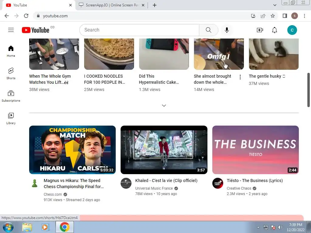This screenshot has height=233, width=311.
Task: Switch to the YouTube tab
Action: click(x=38, y=5)
